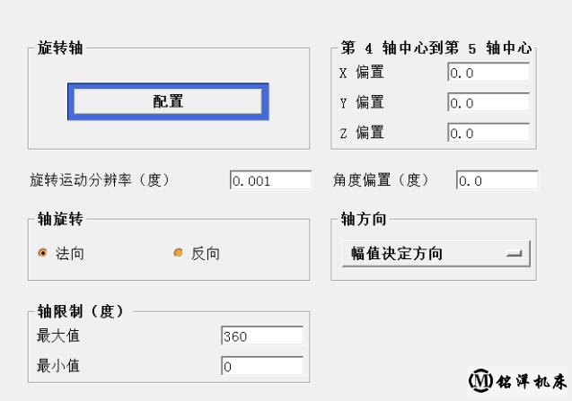Open the 幅值决定方向 dropdown
Viewport: 572px width, 401px height.
pos(436,253)
